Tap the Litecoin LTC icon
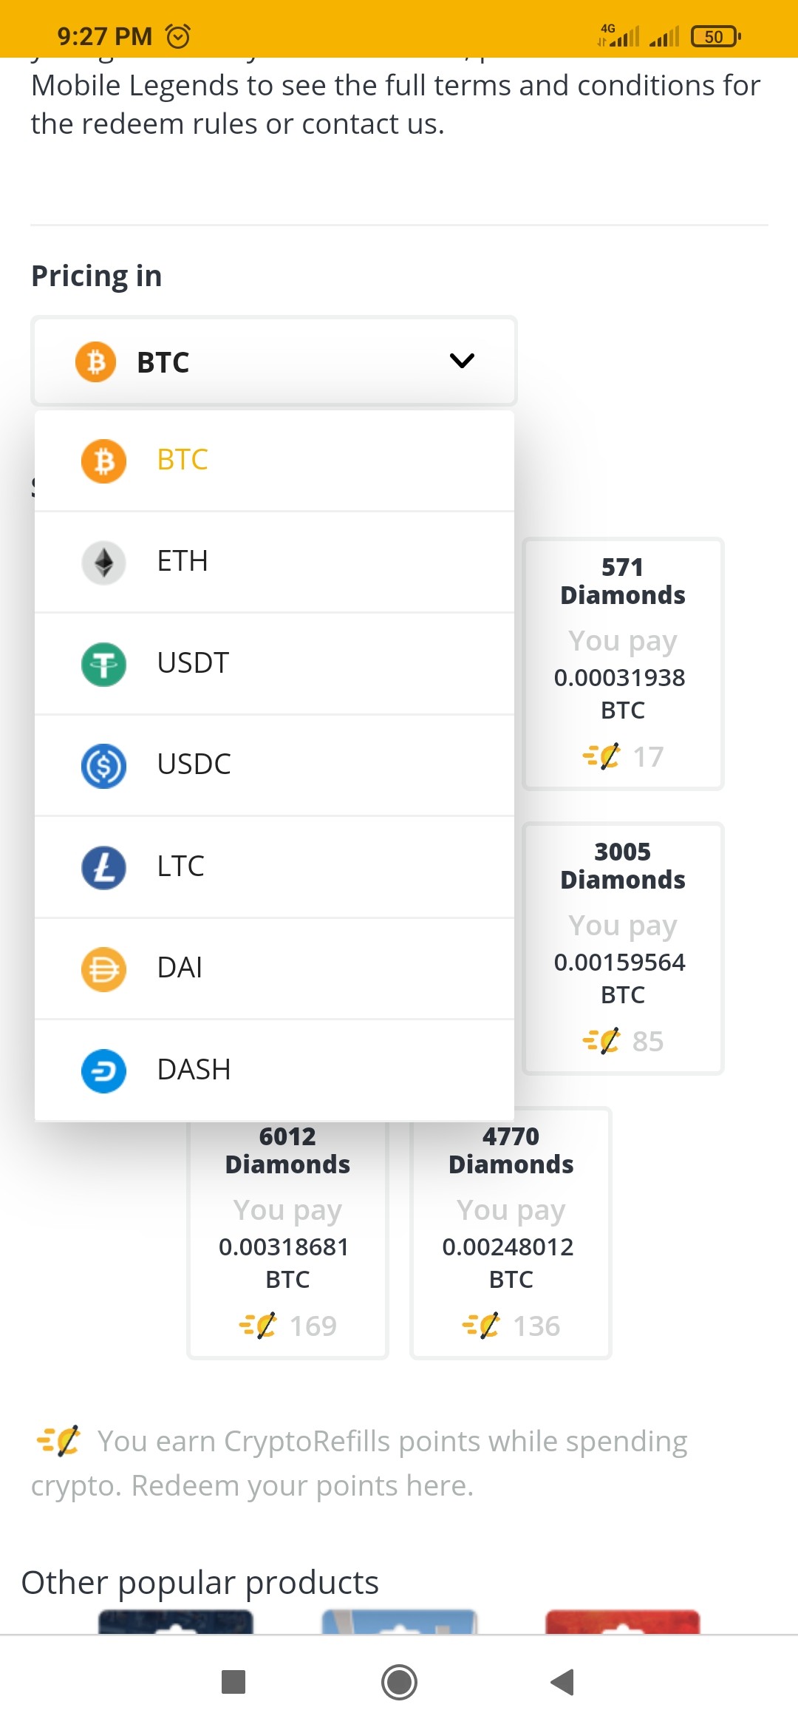The height and width of the screenshot is (1730, 798). point(103,867)
